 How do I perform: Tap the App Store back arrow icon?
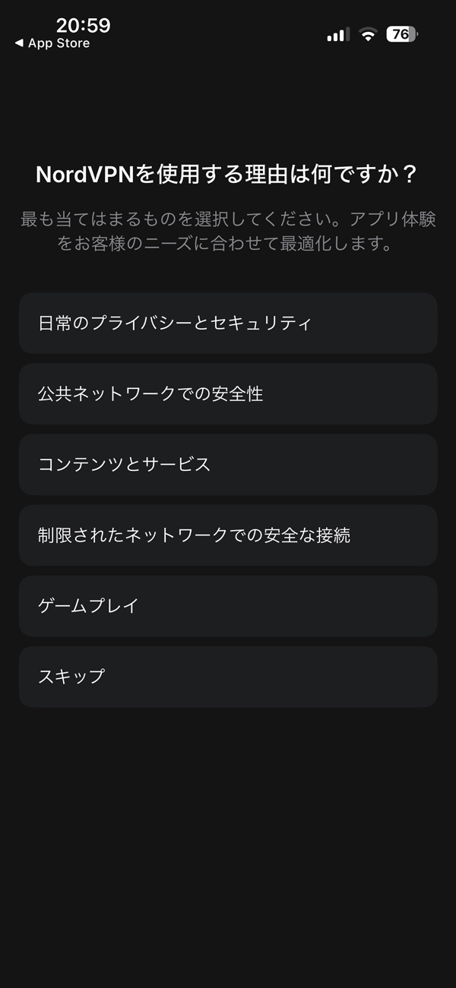coord(17,43)
